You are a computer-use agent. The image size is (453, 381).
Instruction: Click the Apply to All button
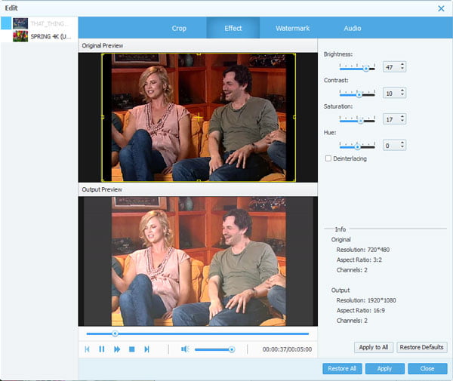(x=374, y=347)
